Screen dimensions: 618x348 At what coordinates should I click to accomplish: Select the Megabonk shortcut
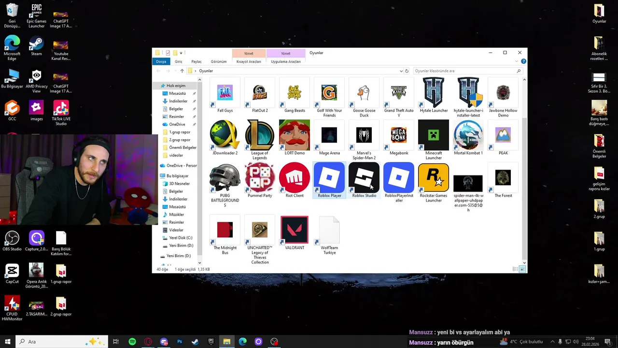[x=399, y=135]
